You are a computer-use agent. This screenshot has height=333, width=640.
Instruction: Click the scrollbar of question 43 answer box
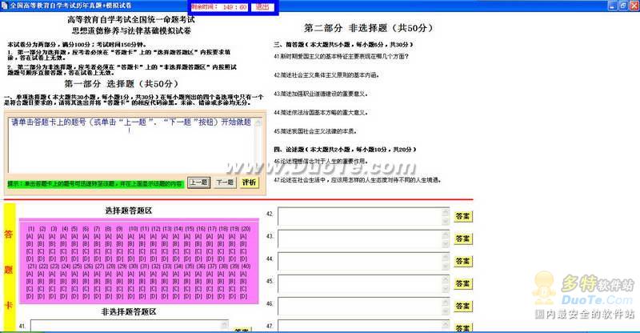pyautogui.click(x=445, y=239)
